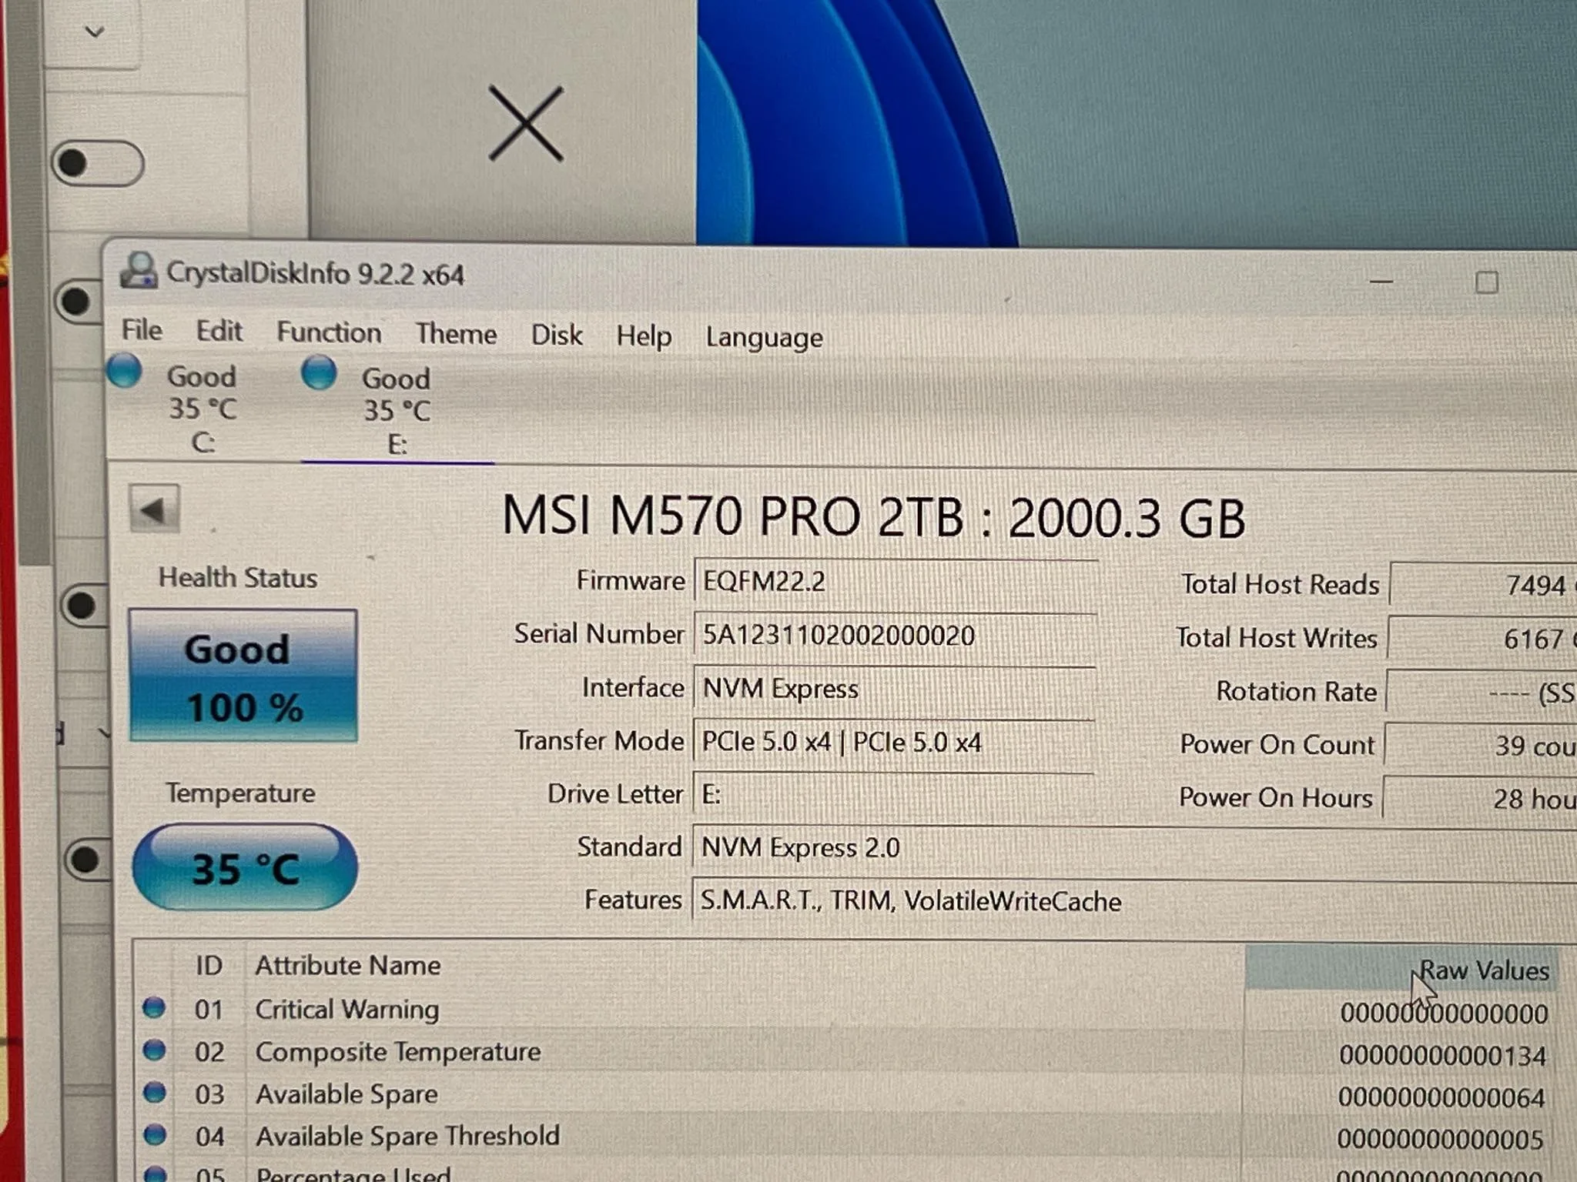
Task: Open the Function menu
Action: 329,332
